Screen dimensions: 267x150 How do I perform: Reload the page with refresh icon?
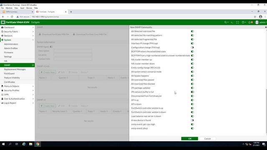click(12, 17)
